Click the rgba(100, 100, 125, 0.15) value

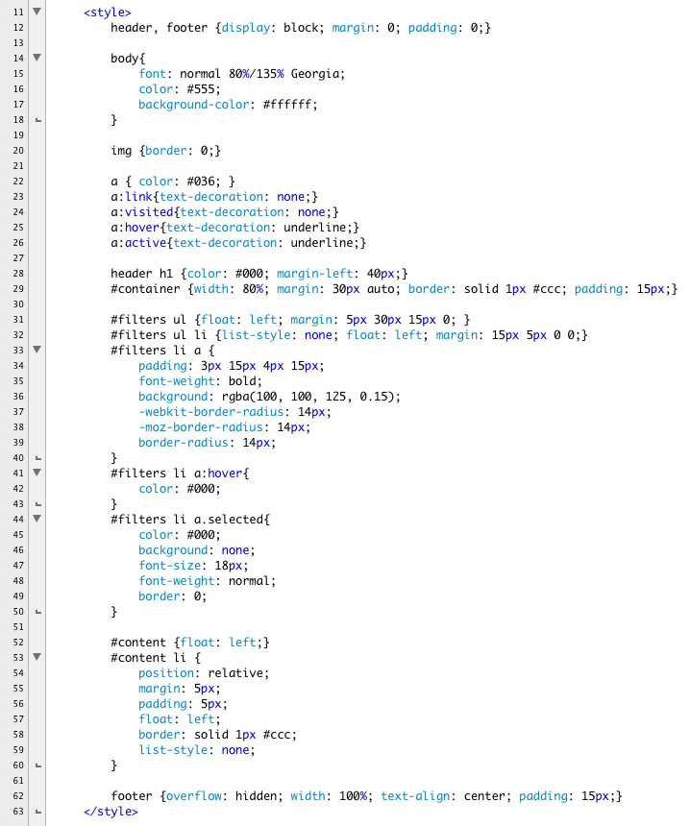click(x=298, y=397)
